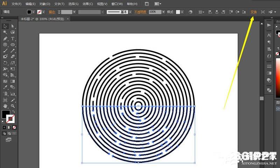Adjust stroke weight stepper arrows
This screenshot has width=280, height=168.
click(x=59, y=12)
